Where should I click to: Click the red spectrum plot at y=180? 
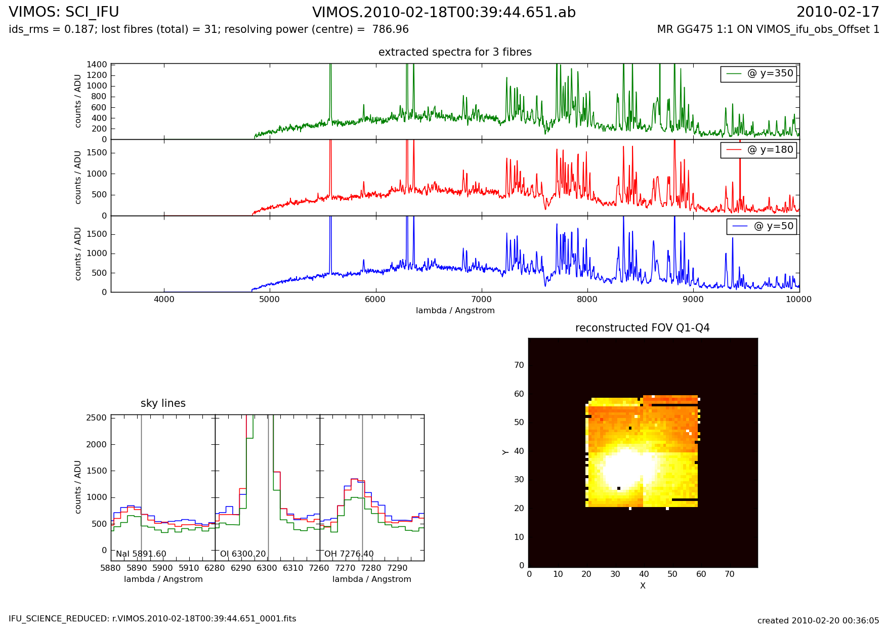click(455, 178)
